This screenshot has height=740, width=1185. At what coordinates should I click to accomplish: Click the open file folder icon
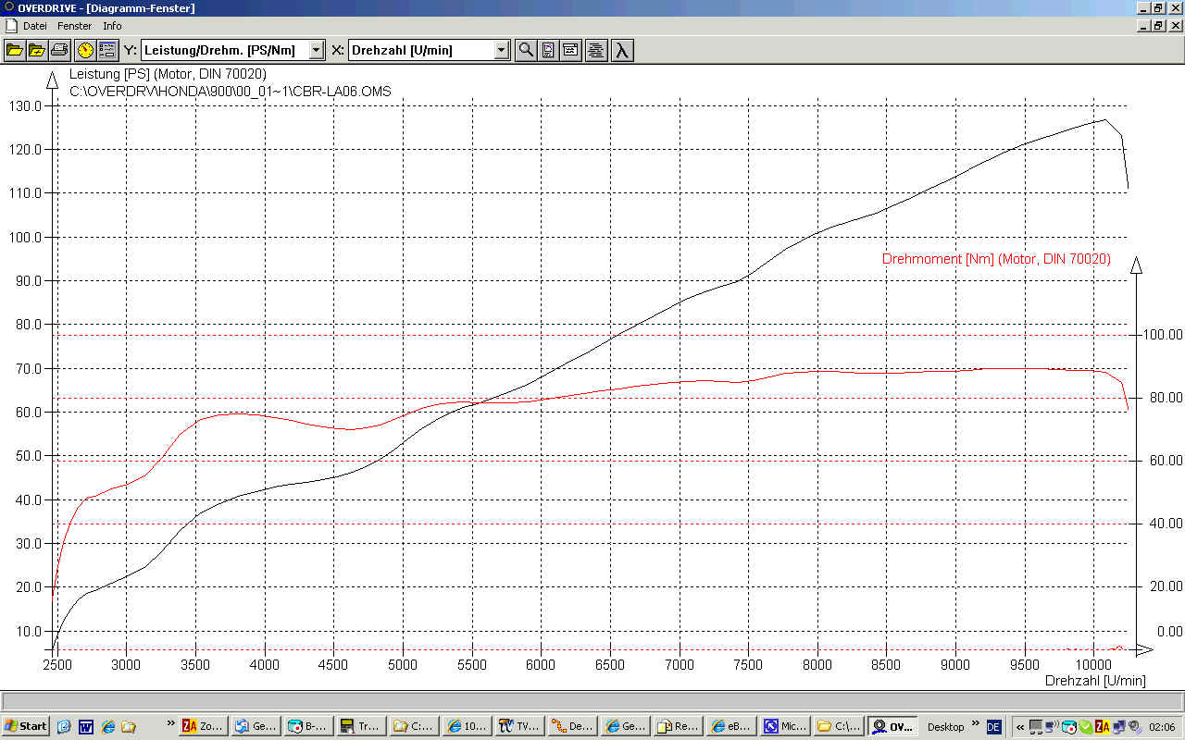click(x=14, y=50)
